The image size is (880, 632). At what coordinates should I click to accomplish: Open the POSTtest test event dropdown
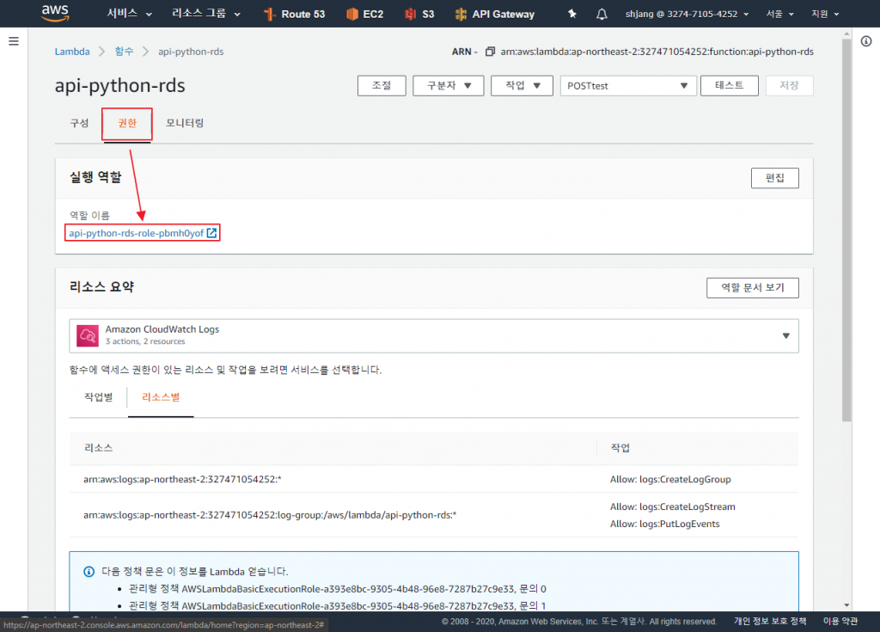[628, 85]
